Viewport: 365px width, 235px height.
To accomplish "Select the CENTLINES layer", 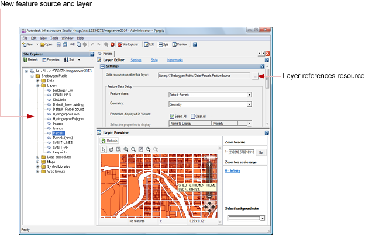I will pyautogui.click(x=62, y=95).
